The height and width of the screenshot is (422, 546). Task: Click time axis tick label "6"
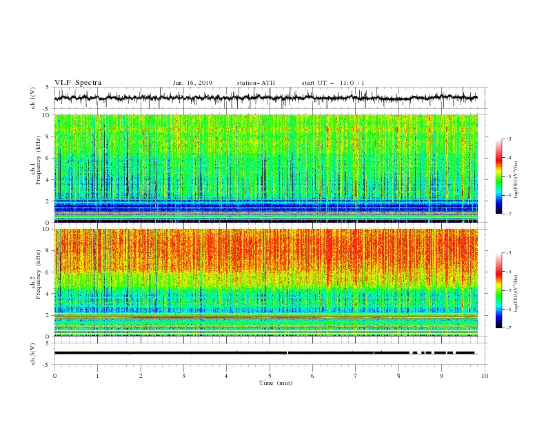point(312,376)
